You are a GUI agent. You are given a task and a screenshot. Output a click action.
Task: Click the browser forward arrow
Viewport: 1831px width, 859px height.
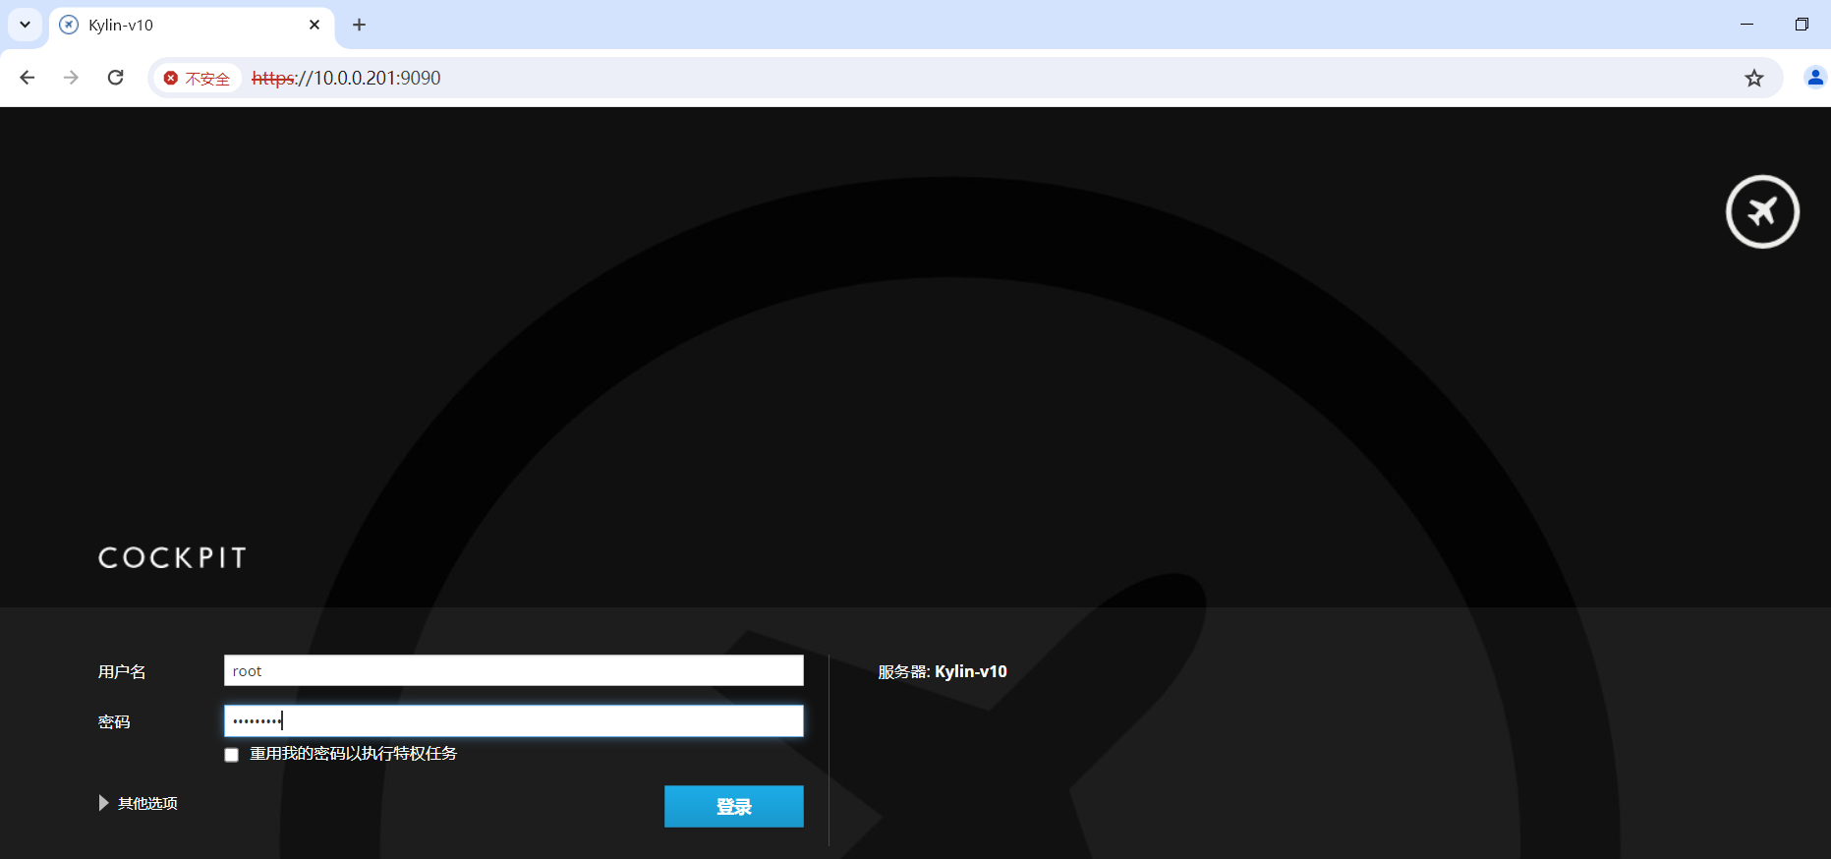coord(71,78)
